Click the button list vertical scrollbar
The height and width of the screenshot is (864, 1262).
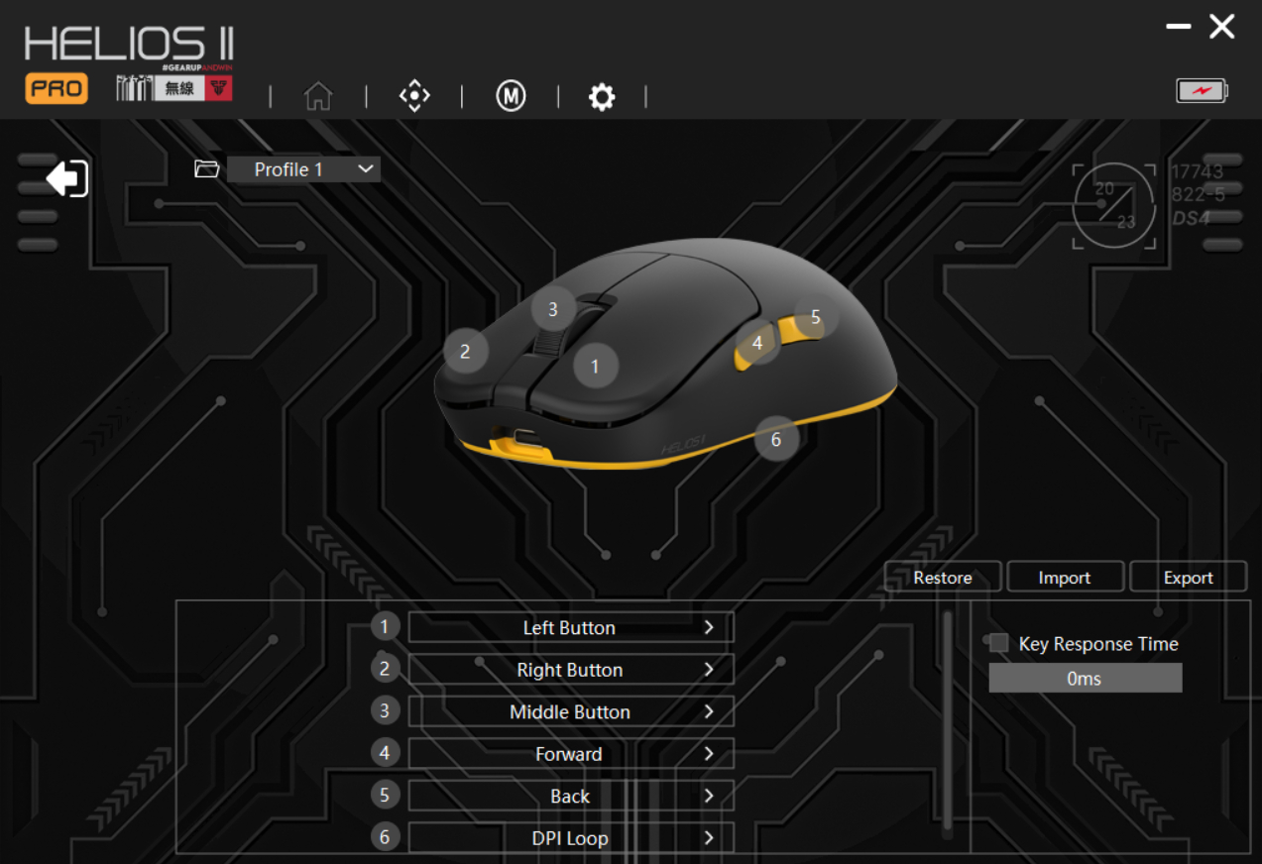(947, 723)
